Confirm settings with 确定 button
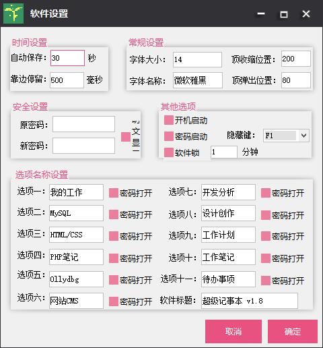The height and width of the screenshot is (348, 323). 293,331
